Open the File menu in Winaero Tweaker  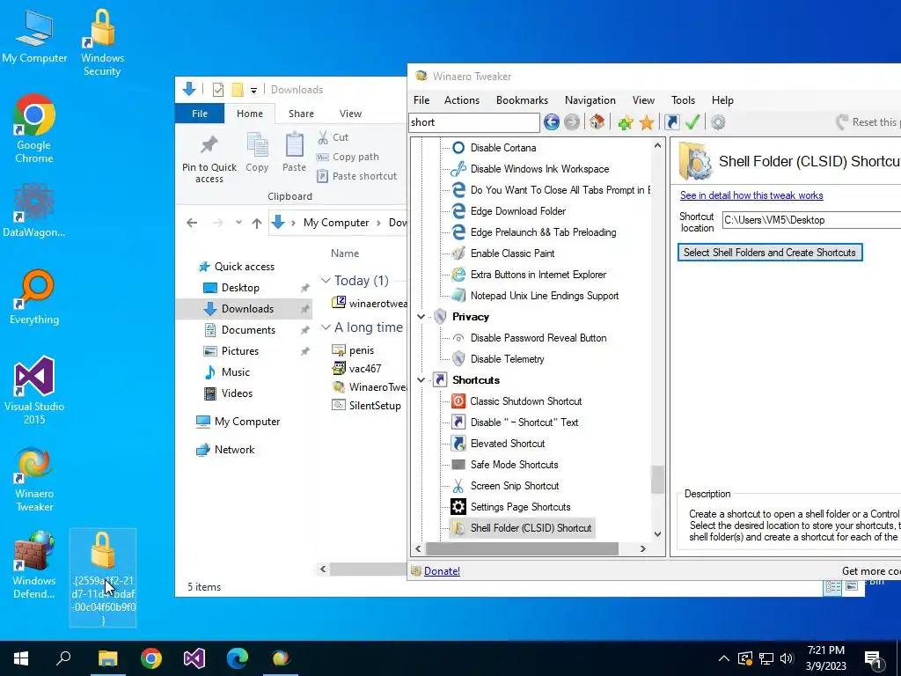[x=421, y=100]
